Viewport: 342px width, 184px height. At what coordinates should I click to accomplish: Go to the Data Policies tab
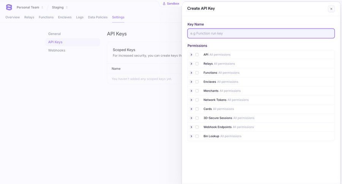coord(98,17)
